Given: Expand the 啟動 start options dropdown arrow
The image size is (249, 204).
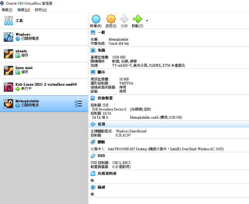Looking at the screenshot, I should 147,21.
